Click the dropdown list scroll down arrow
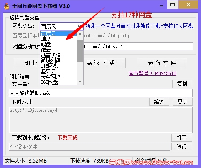The image size is (201, 168). click(80, 81)
